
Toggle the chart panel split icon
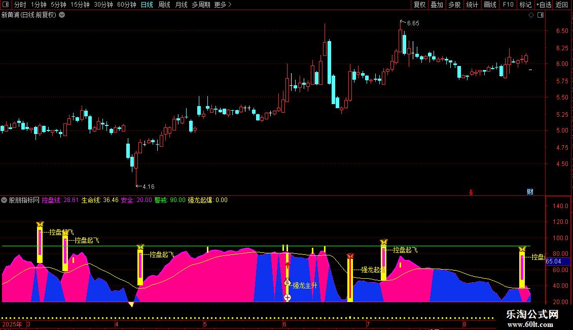click(x=541, y=15)
